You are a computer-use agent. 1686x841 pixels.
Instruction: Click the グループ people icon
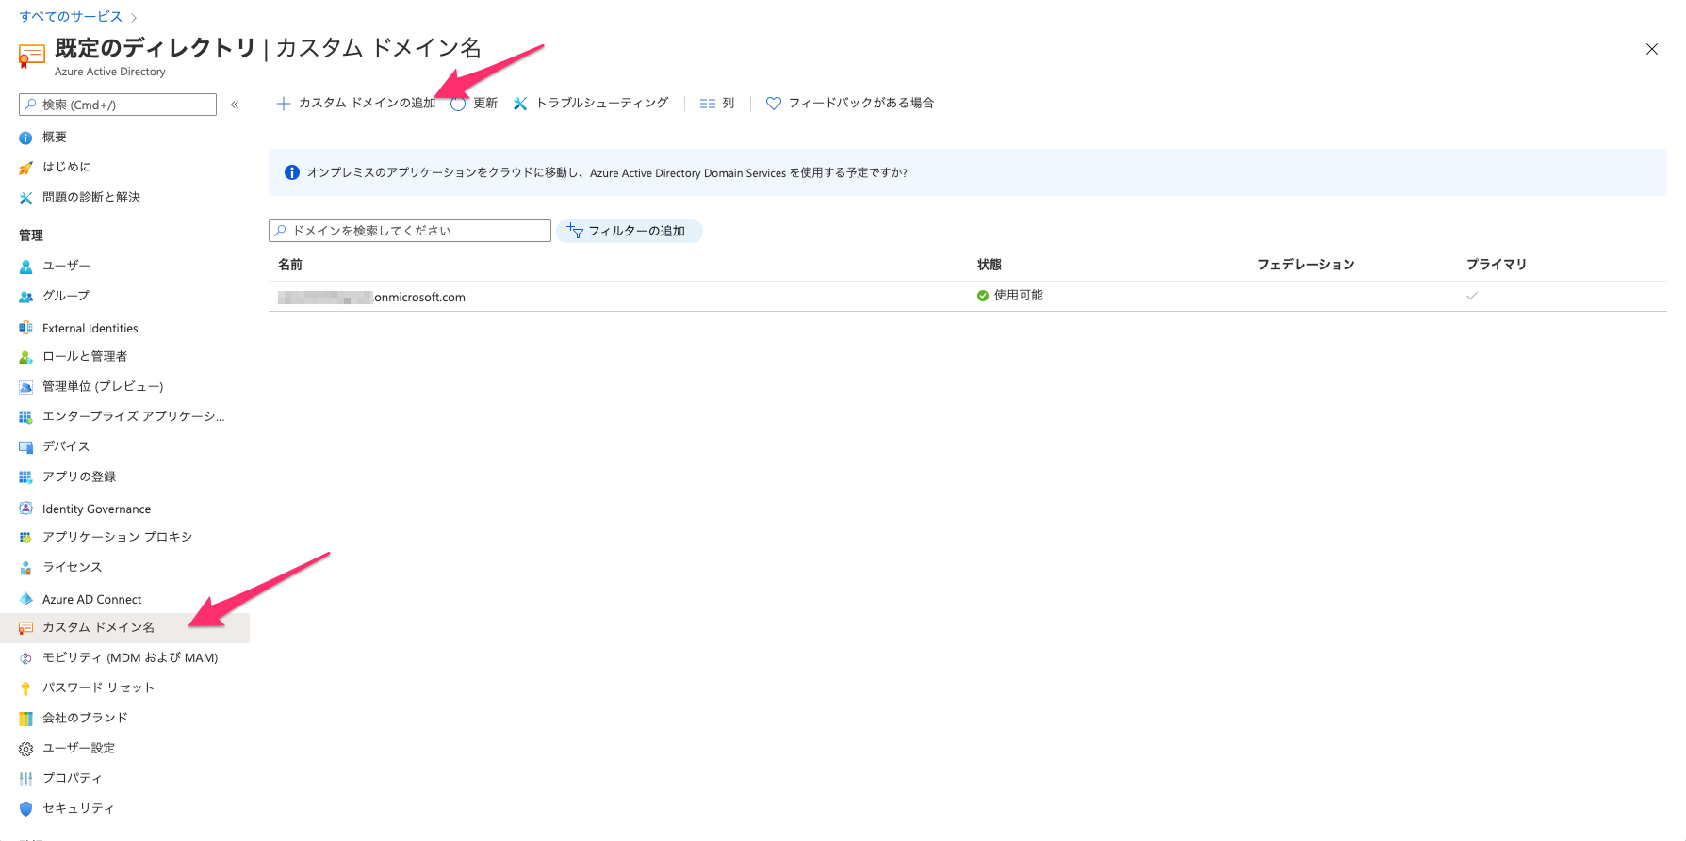click(25, 297)
